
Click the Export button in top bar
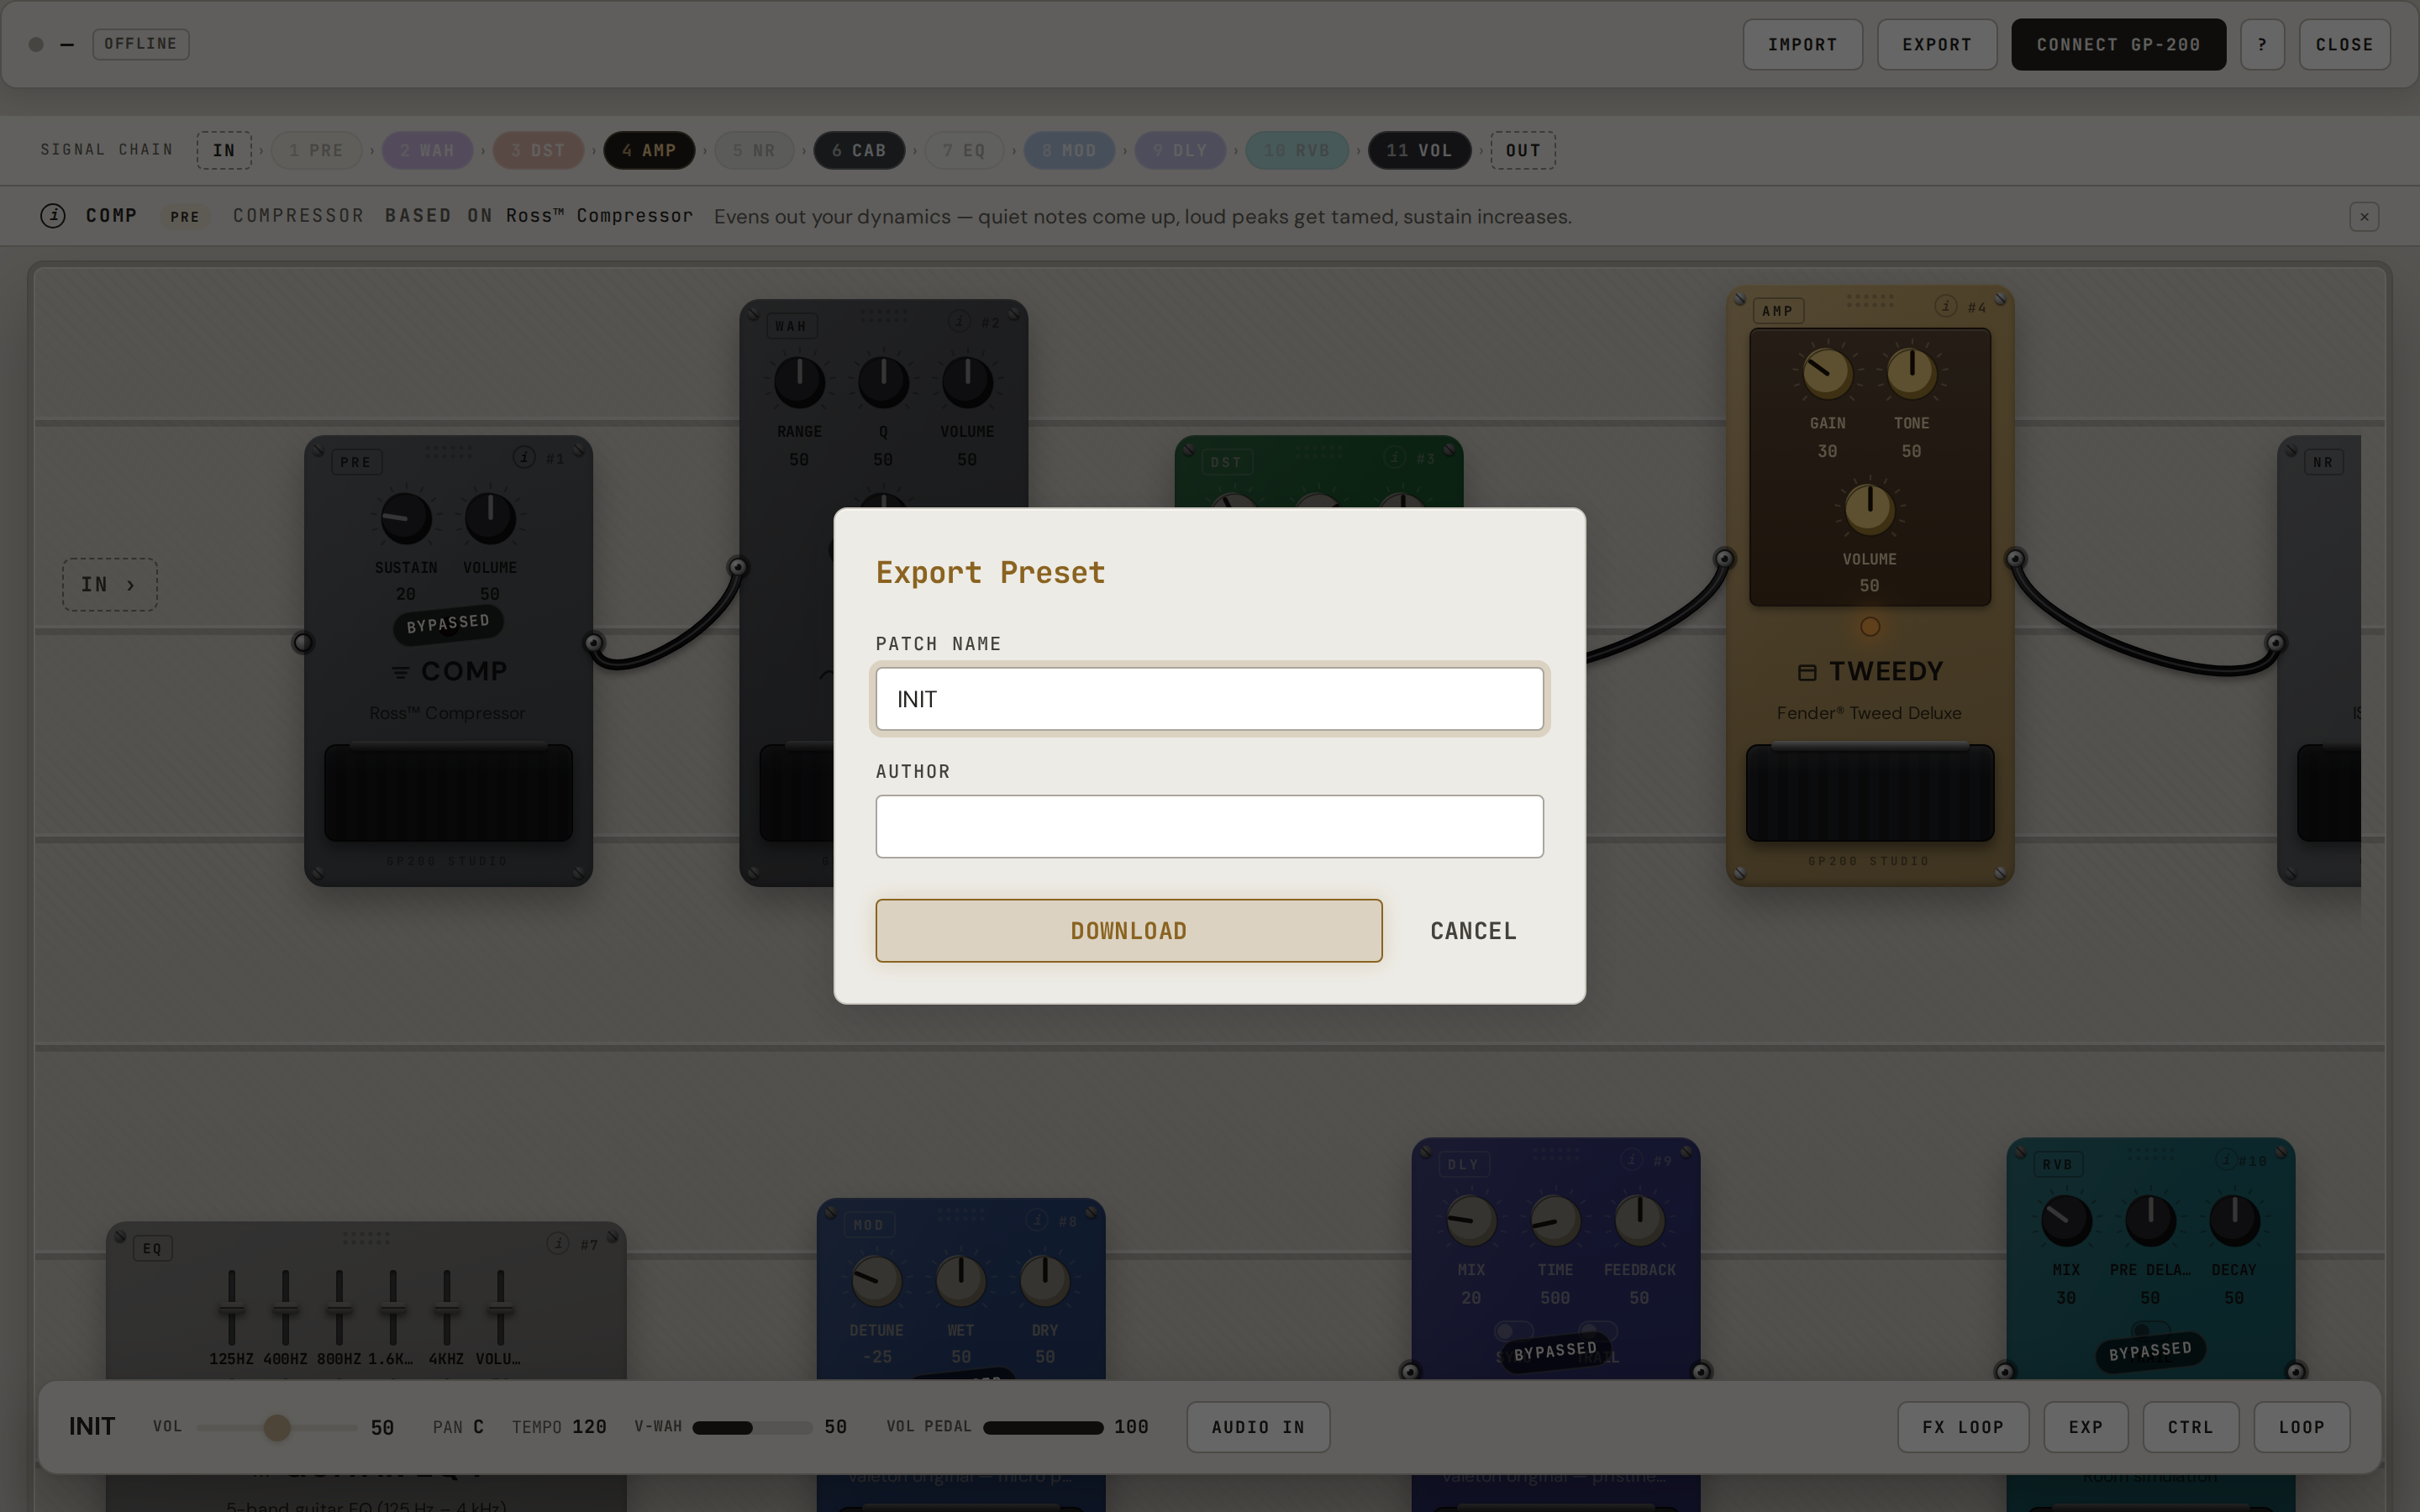[1937, 44]
